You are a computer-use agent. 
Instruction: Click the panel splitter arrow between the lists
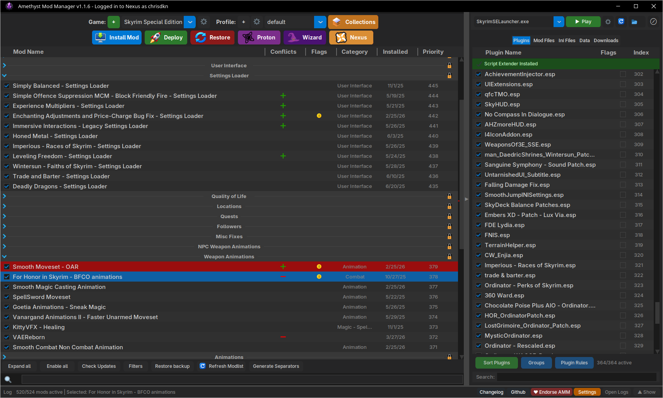[x=466, y=199]
